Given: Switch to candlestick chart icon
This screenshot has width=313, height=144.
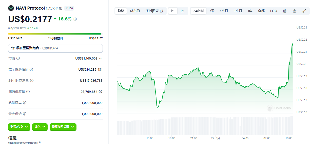Looking at the screenshot, I should coord(183,11).
